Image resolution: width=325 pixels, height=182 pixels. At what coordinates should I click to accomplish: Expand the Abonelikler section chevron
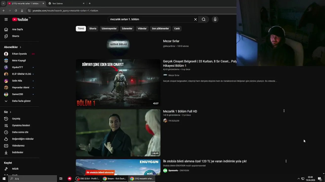[x=21, y=47]
